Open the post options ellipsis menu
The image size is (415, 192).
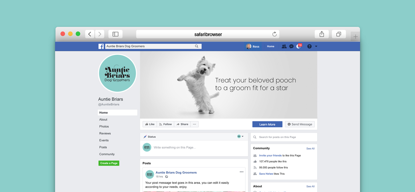(x=241, y=172)
